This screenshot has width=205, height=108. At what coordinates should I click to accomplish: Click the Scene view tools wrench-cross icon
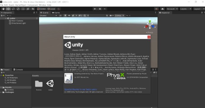pos(107,16)
